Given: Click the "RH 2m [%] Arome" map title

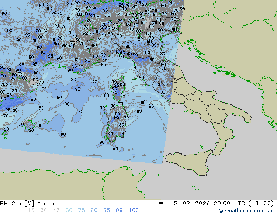Looking at the screenshot, I should (x=28, y=204).
